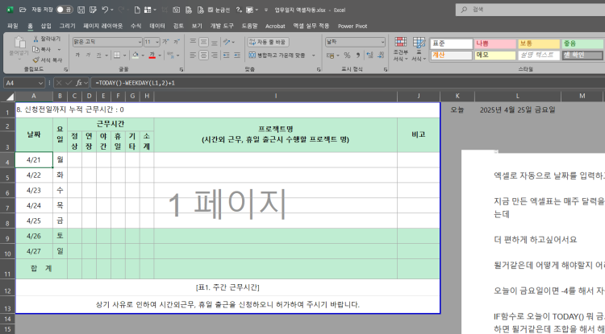
Task: Open the font name dropdown (맑은 고딕)
Action: click(x=140, y=42)
